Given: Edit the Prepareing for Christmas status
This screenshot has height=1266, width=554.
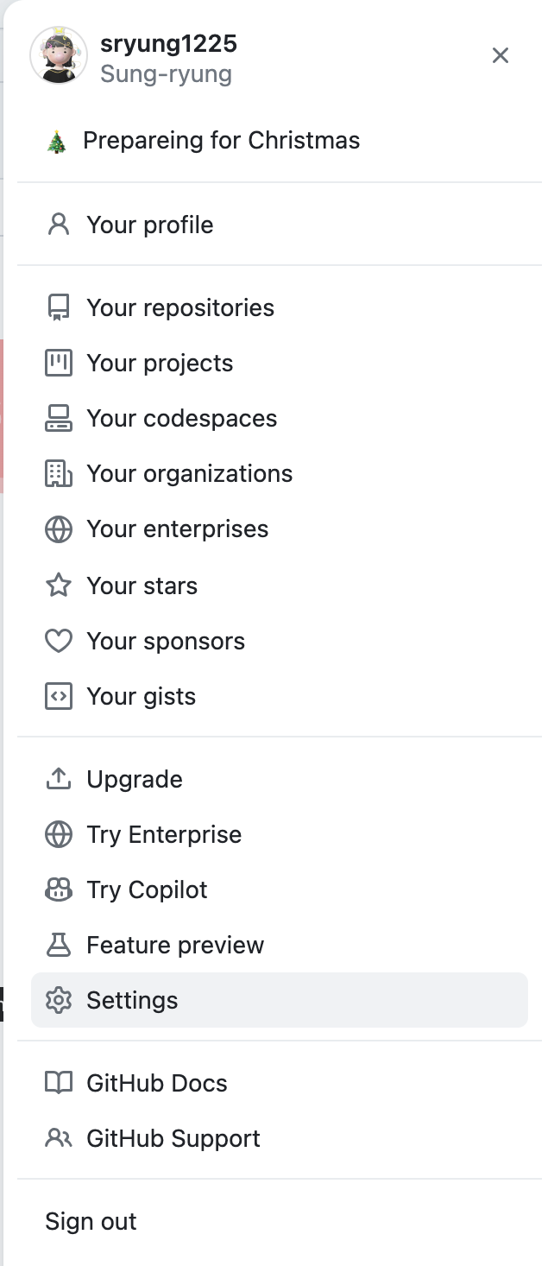Looking at the screenshot, I should tap(221, 141).
